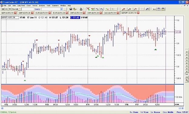Click the GBPJPY A0-FX,1H symbol box on chart
This screenshot has width=189, height=114.
[10, 18]
